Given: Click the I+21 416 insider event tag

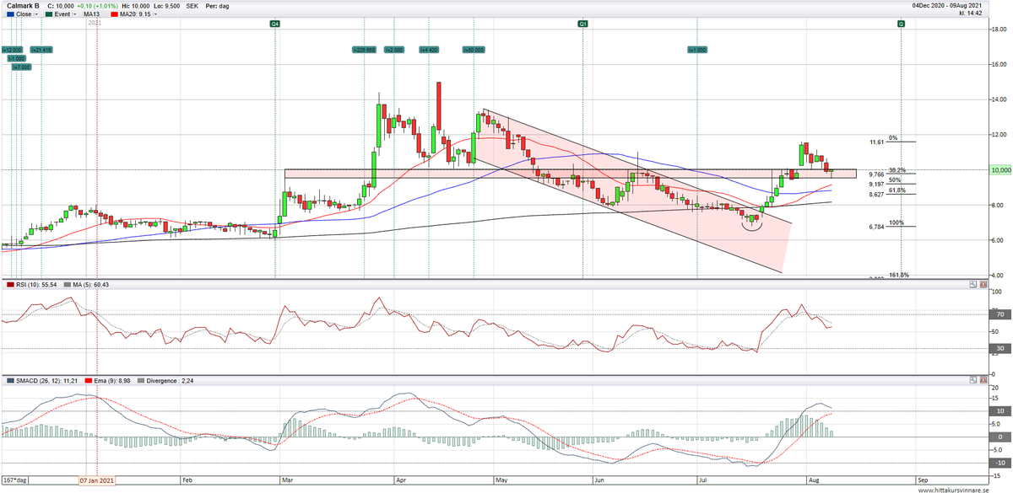Looking at the screenshot, I should (x=41, y=50).
